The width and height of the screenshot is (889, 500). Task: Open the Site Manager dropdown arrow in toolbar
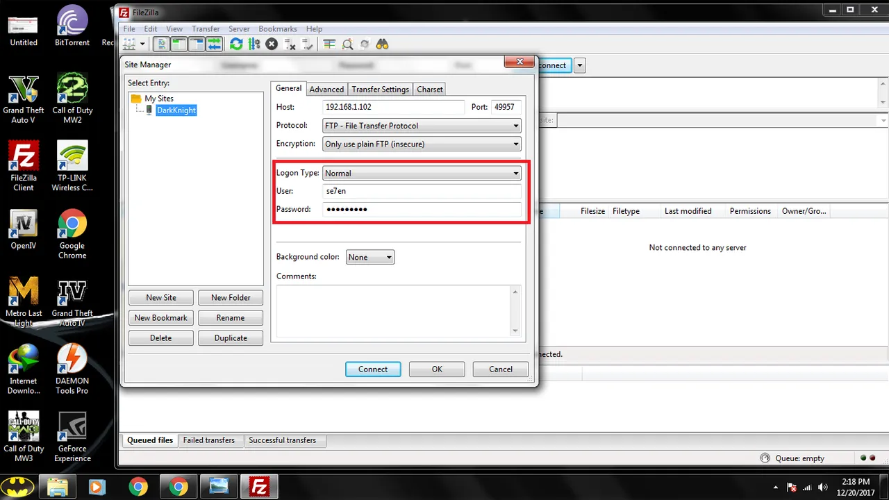142,44
